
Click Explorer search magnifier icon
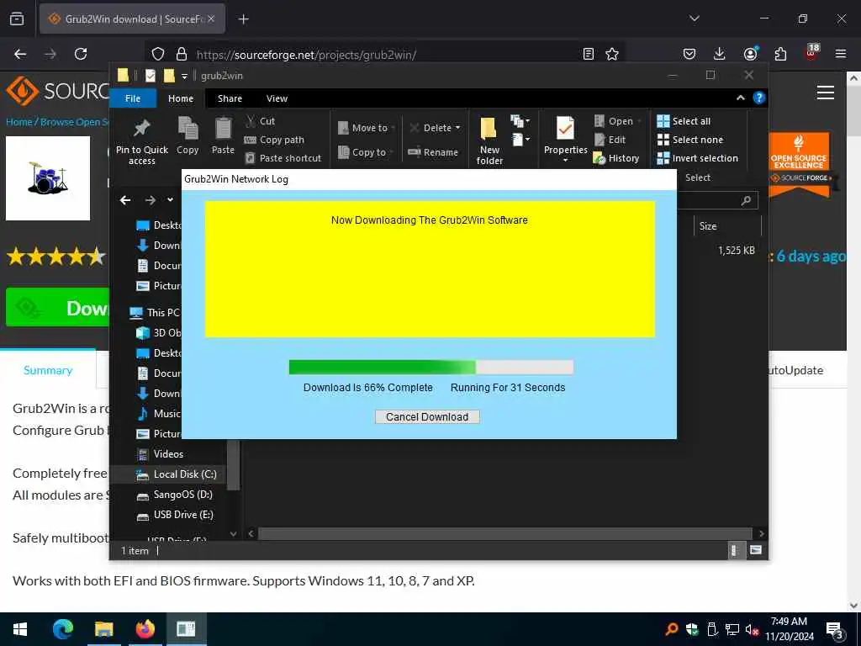click(746, 200)
